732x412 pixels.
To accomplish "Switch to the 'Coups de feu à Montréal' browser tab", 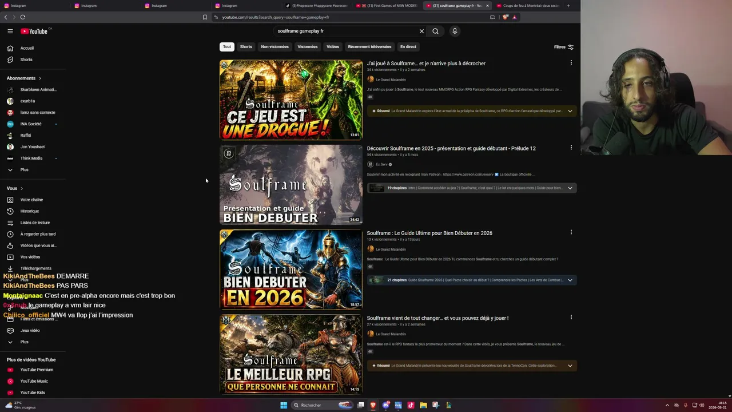I will pos(527,6).
